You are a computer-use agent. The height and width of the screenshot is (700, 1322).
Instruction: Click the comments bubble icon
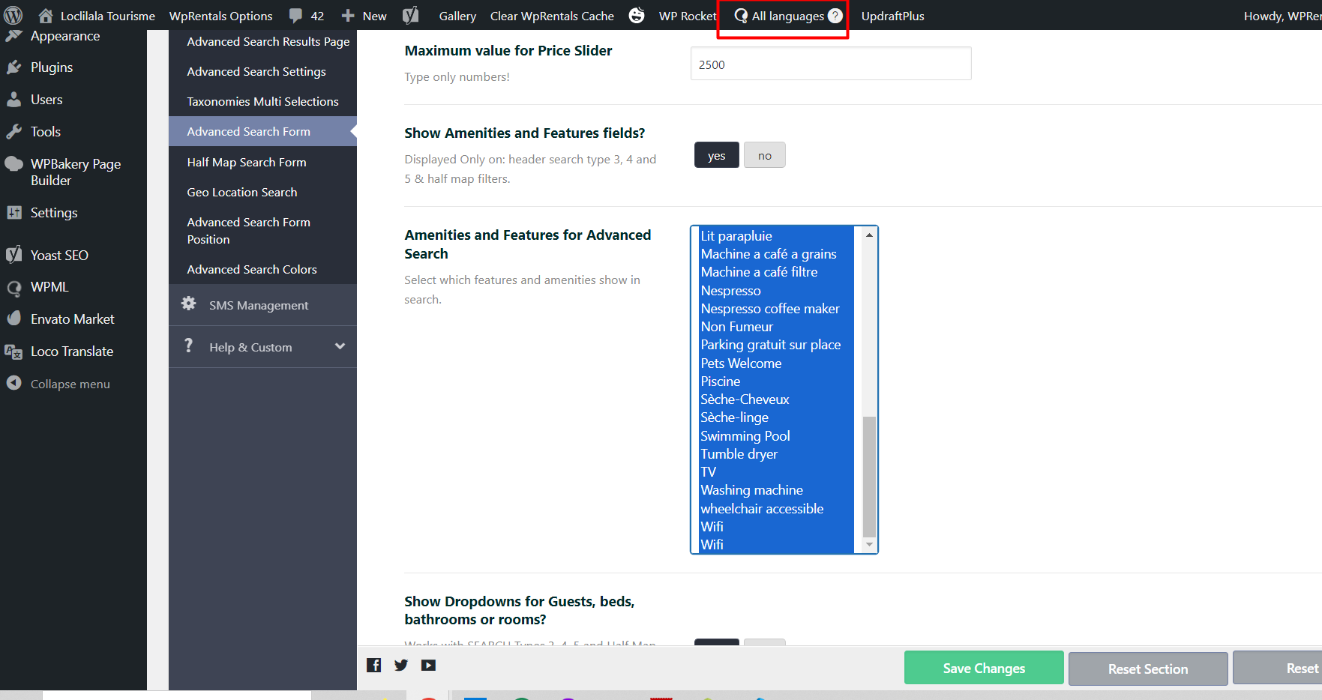[296, 16]
